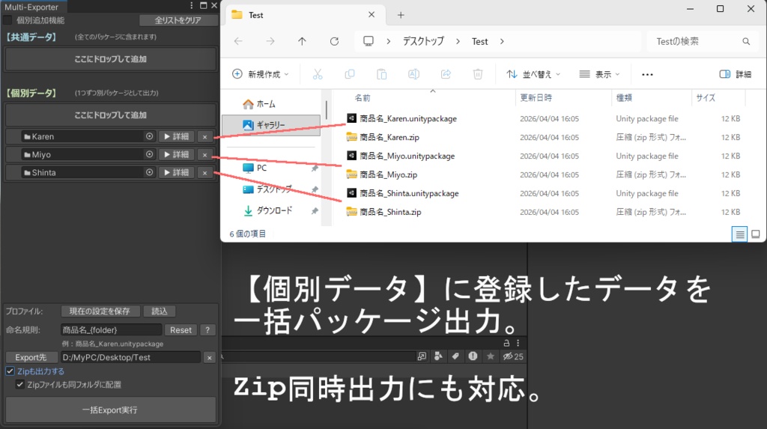767x429 pixels.
Task: Click the 読込 load profile button
Action: pos(160,311)
